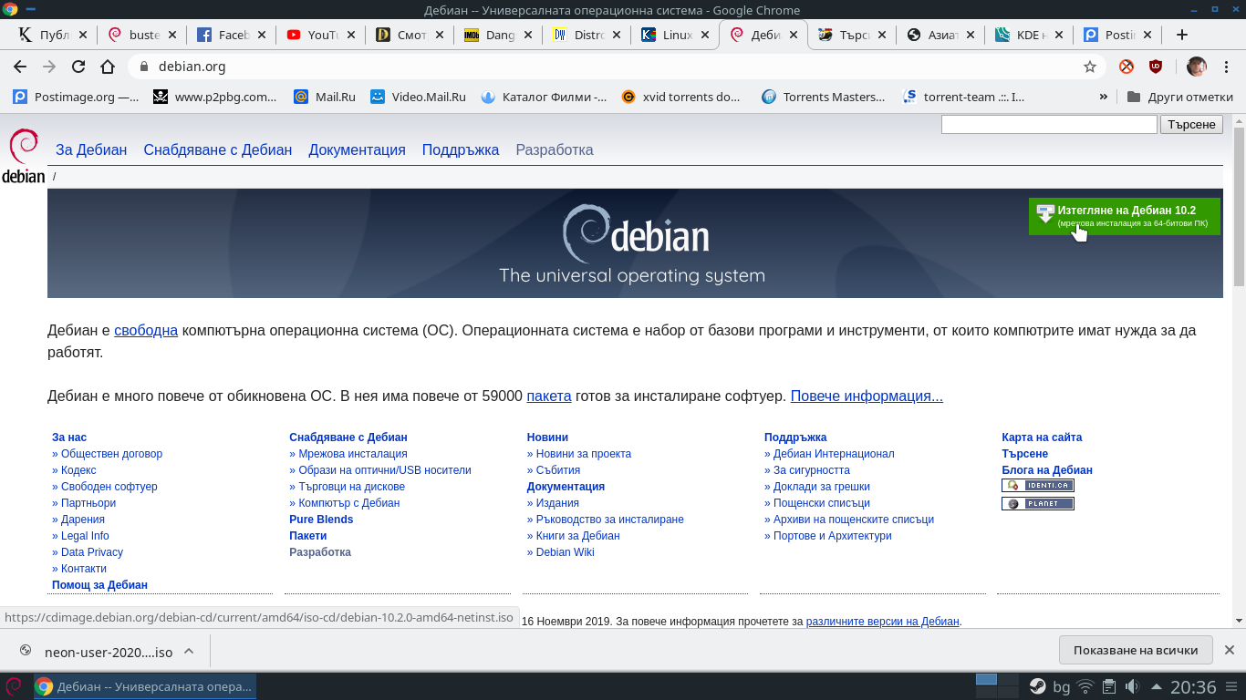Image resolution: width=1246 pixels, height=700 pixels.
Task: Switch to the Postimage tab
Action: (x=1118, y=35)
